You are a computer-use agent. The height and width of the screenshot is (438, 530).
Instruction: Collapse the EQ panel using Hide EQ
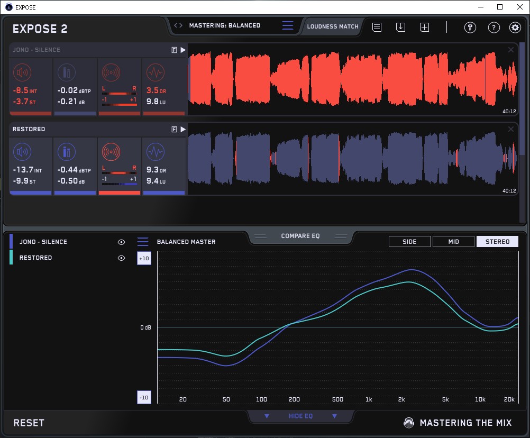coord(300,416)
